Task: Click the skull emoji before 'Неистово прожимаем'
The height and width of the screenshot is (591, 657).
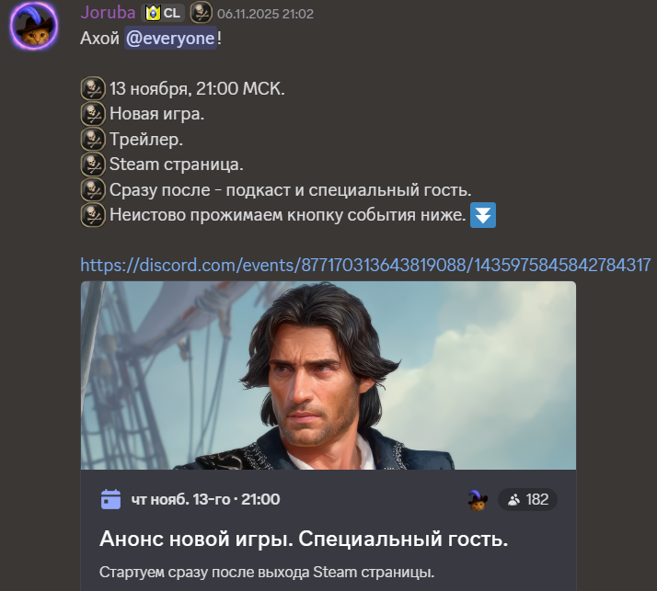Action: 93,215
